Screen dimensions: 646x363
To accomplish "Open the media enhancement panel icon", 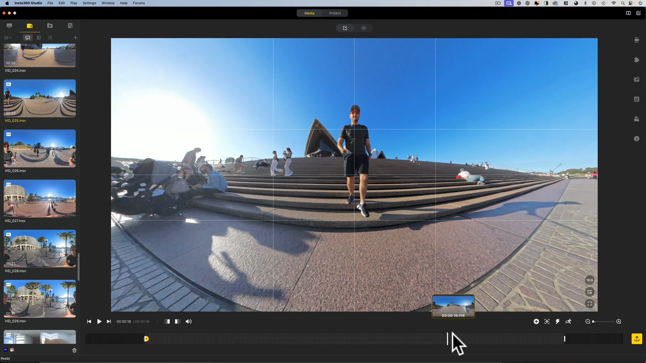I will pyautogui.click(x=637, y=80).
